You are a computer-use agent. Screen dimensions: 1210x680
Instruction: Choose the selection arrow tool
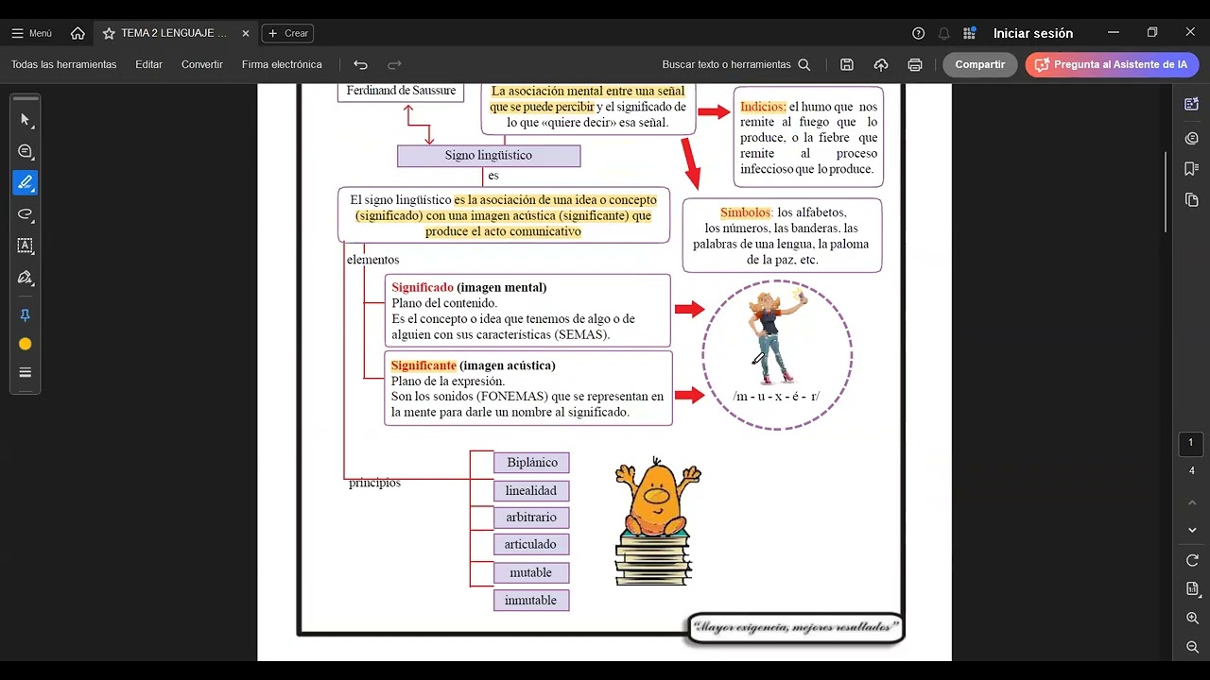tap(26, 120)
